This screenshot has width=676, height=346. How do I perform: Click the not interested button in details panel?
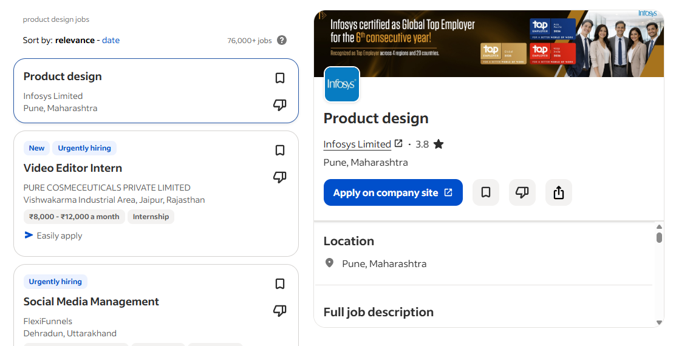[522, 192]
